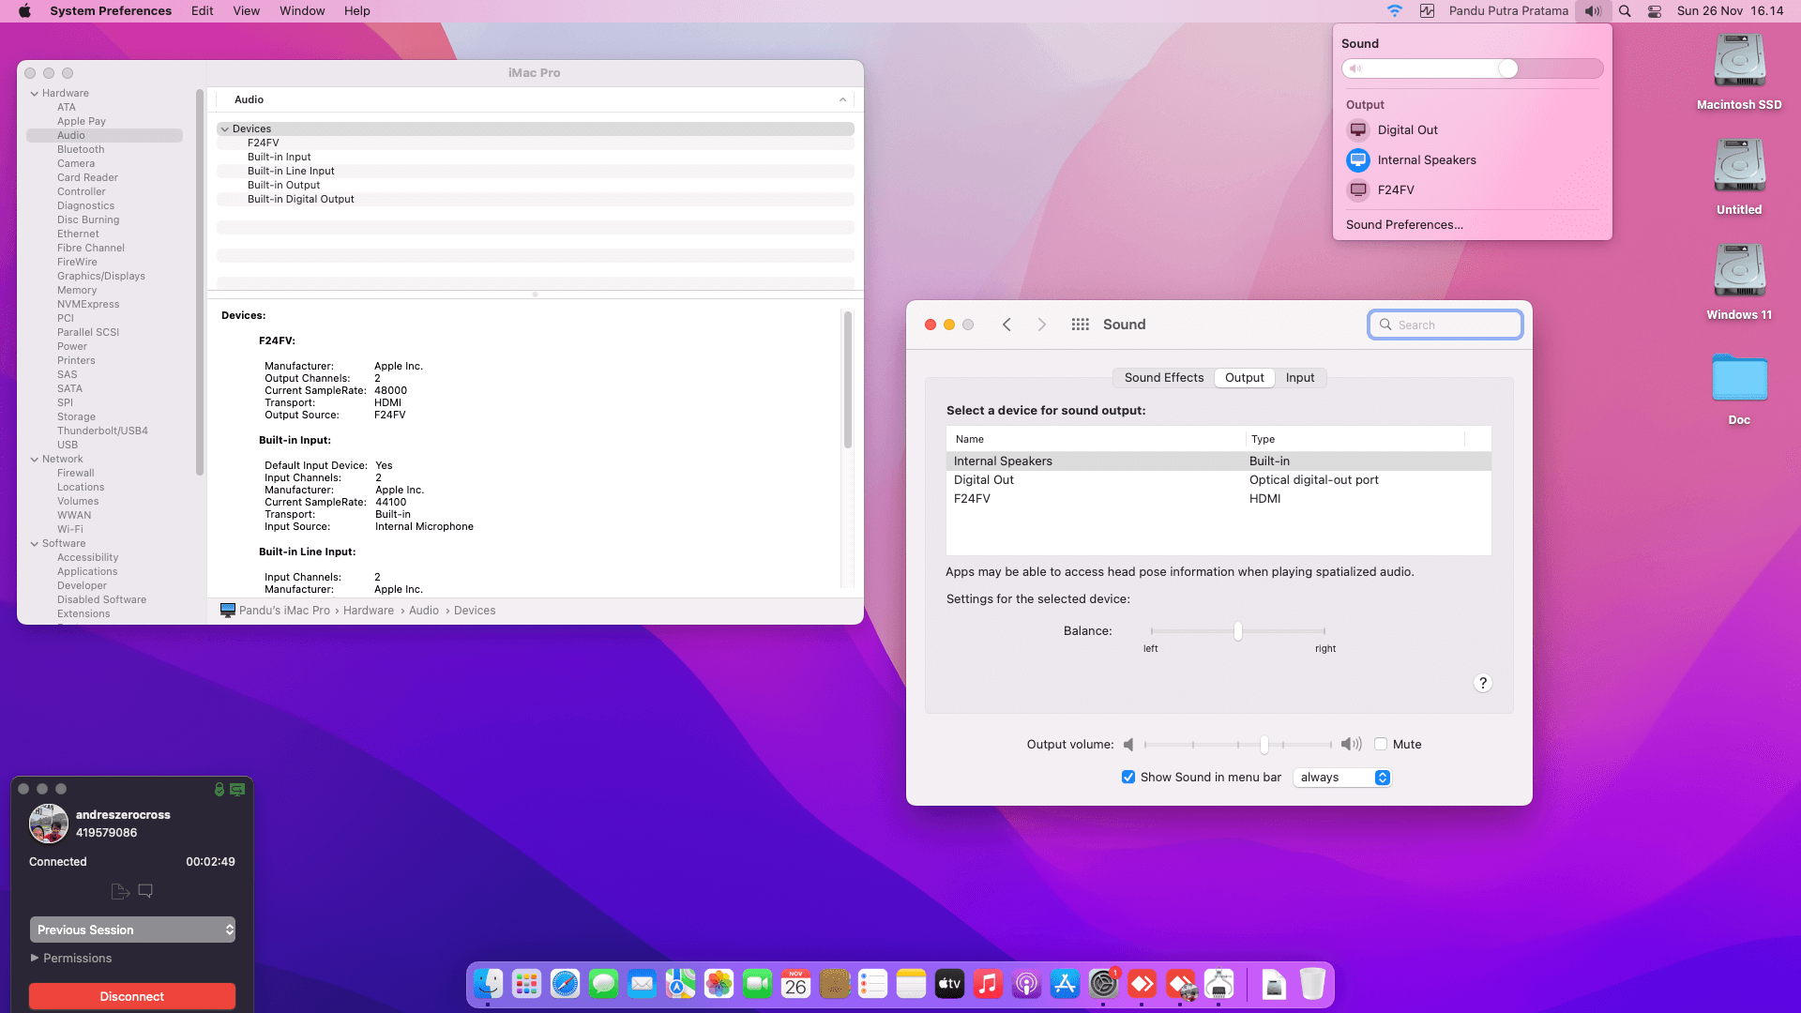This screenshot has height=1013, width=1801.
Task: Collapse the Software section in sidebar
Action: click(x=35, y=544)
